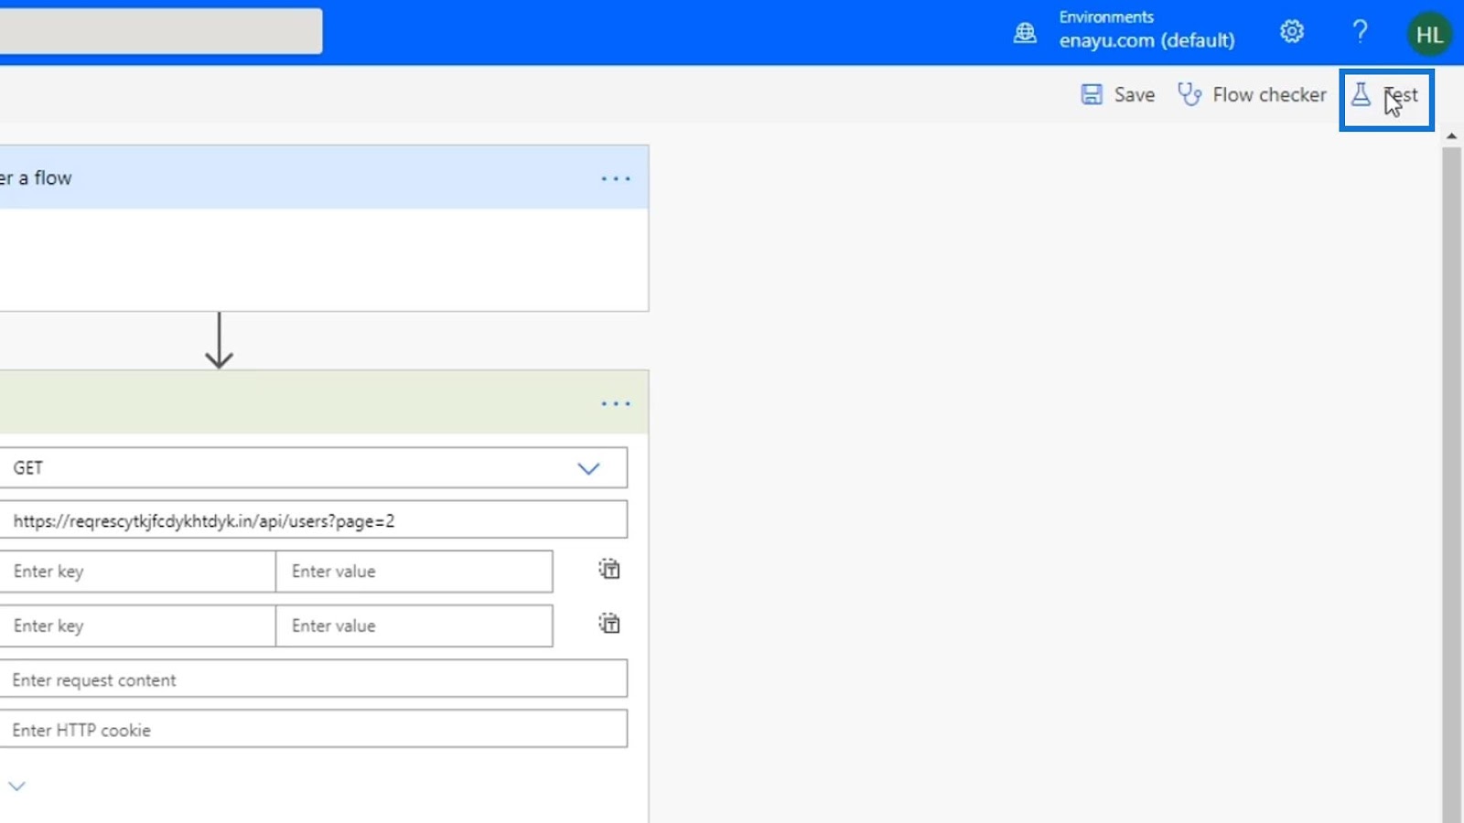Click the search box in top bar
Viewport: 1464px width, 823px height.
pos(161,31)
